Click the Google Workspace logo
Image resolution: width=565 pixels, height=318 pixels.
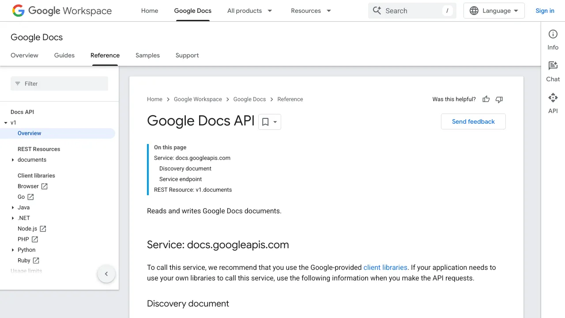tap(62, 11)
